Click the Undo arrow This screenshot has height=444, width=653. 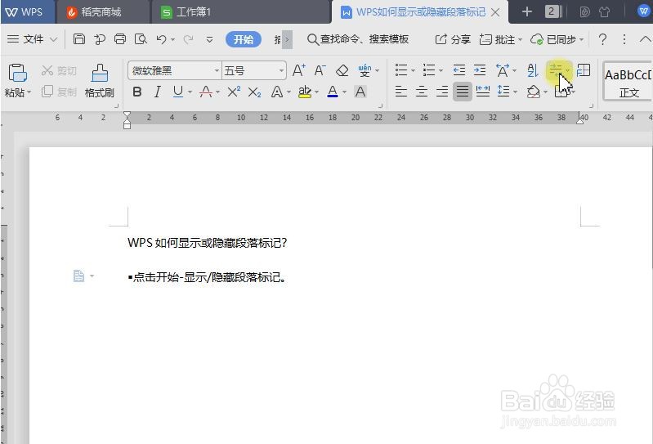pyautogui.click(x=161, y=39)
